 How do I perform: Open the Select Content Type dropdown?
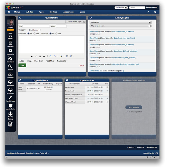(75, 22)
